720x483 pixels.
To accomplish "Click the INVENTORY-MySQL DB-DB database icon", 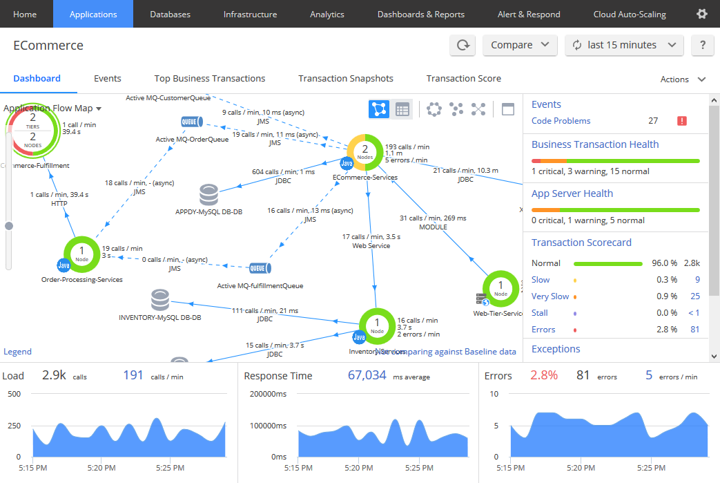I will pyautogui.click(x=159, y=300).
